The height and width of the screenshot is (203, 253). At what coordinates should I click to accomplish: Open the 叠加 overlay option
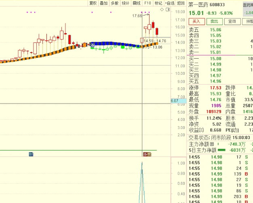(104, 3)
